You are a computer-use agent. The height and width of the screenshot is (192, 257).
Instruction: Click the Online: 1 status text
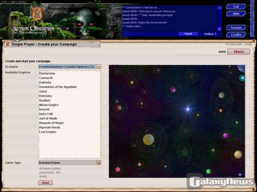pos(210,34)
